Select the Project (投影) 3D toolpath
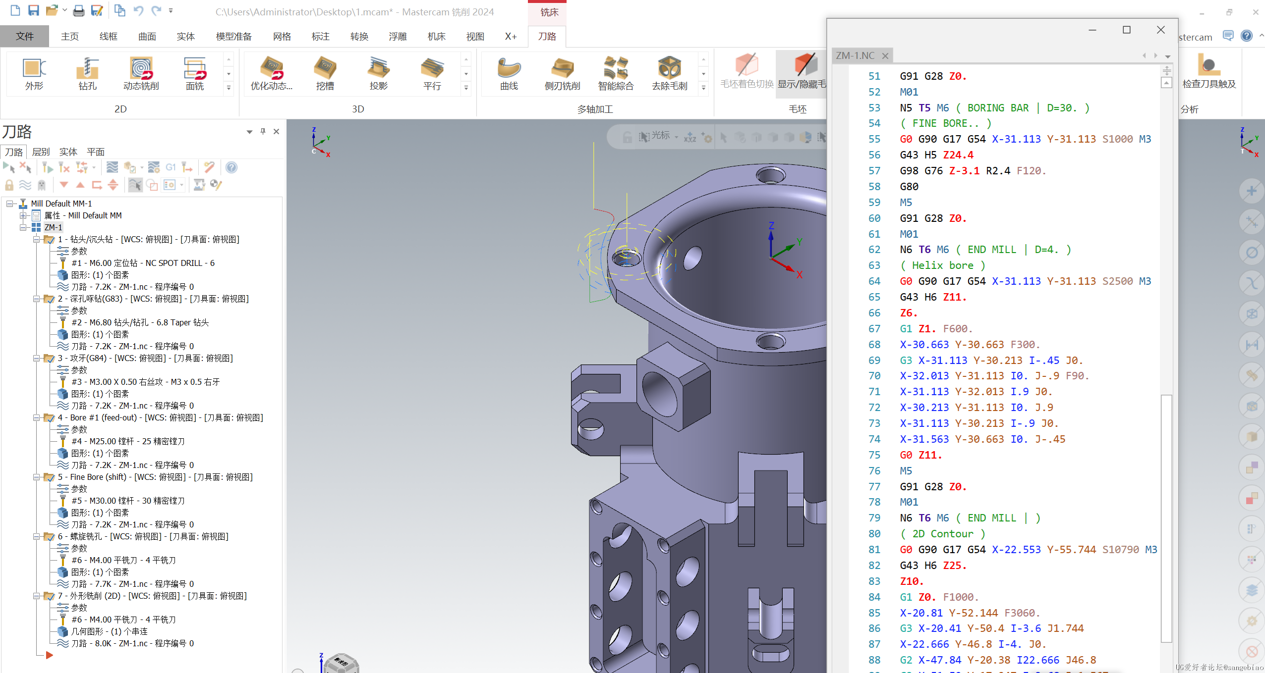 point(379,74)
